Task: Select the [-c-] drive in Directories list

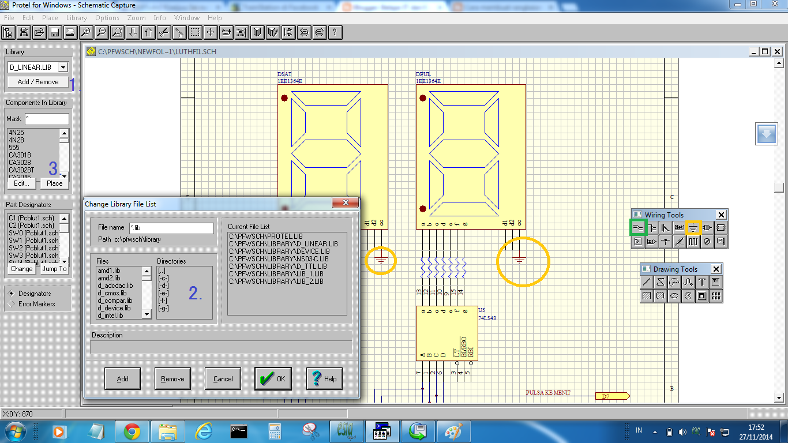Action: tap(163, 279)
